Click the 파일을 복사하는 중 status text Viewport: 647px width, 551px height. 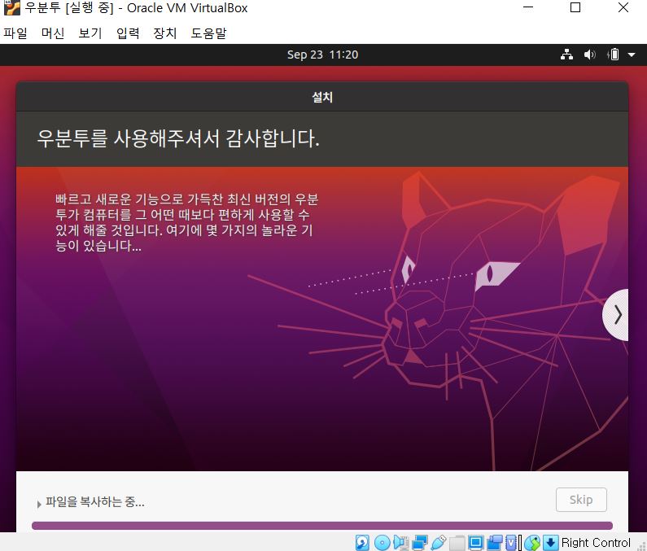click(95, 502)
